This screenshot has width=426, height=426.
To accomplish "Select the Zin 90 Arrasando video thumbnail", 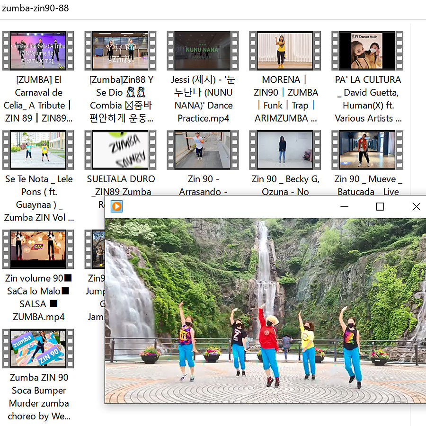I will coord(203,150).
